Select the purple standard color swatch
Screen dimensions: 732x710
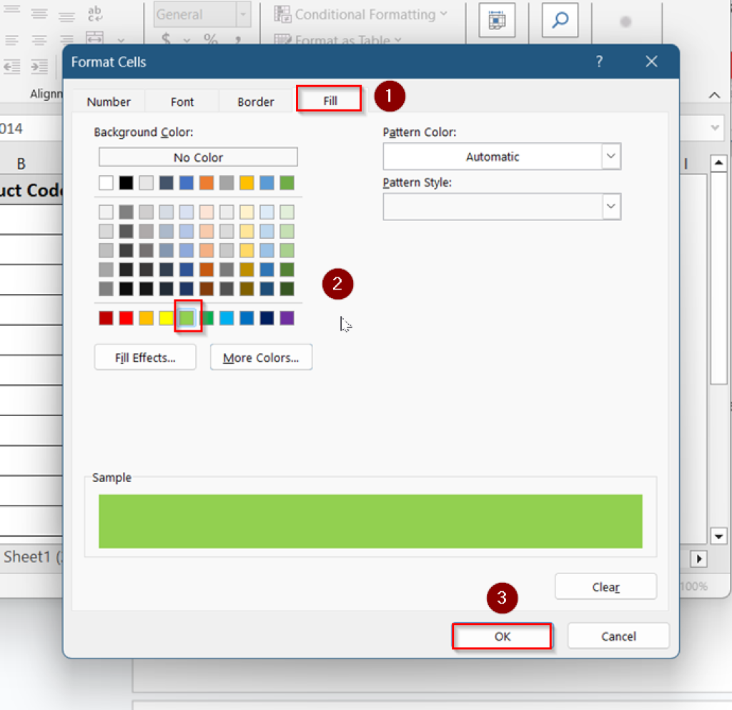[287, 318]
